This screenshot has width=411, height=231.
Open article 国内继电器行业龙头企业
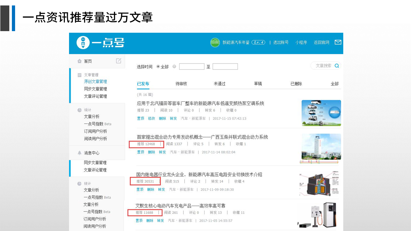coord(199,175)
